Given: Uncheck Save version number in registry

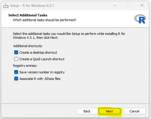Looking at the screenshot, I should (x=16, y=72).
